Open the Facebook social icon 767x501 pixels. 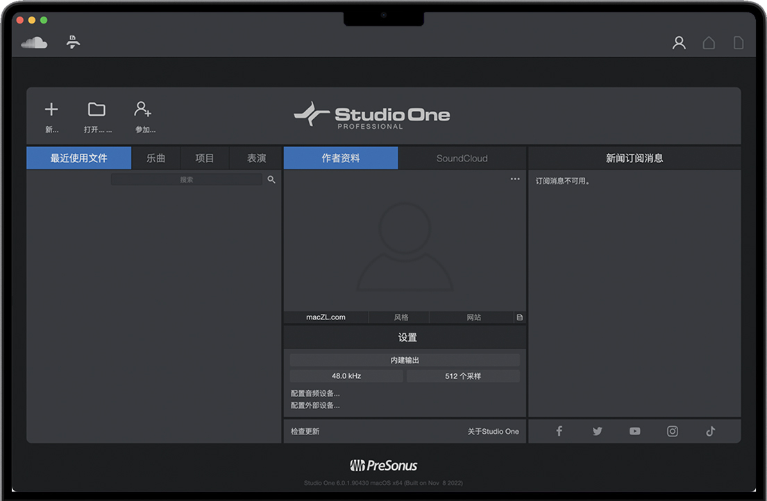pos(559,431)
